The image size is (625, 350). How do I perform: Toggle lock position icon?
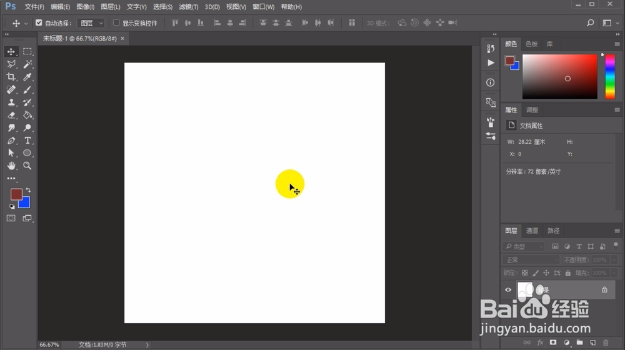pyautogui.click(x=546, y=273)
